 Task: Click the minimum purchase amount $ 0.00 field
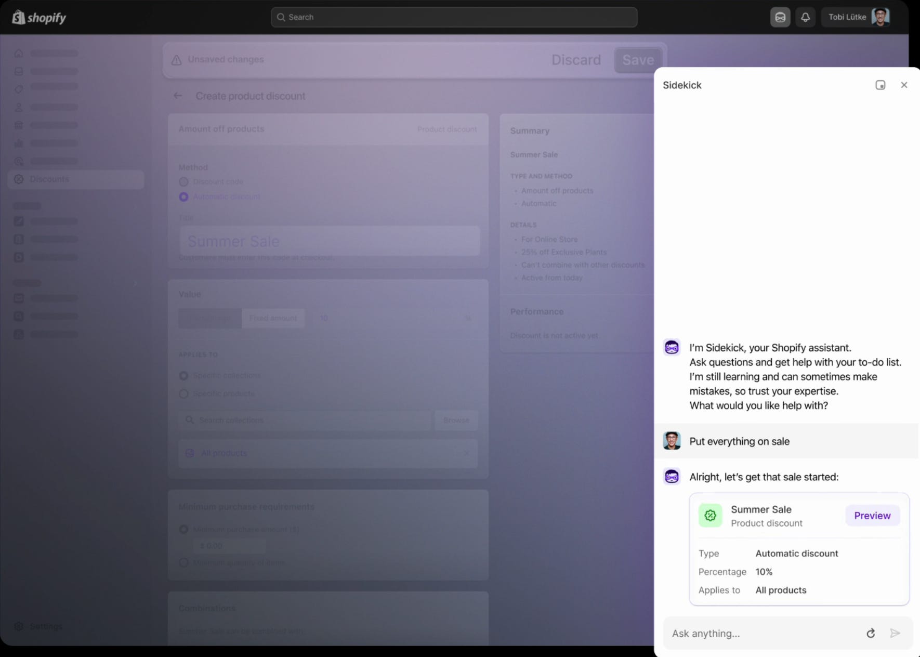(229, 546)
